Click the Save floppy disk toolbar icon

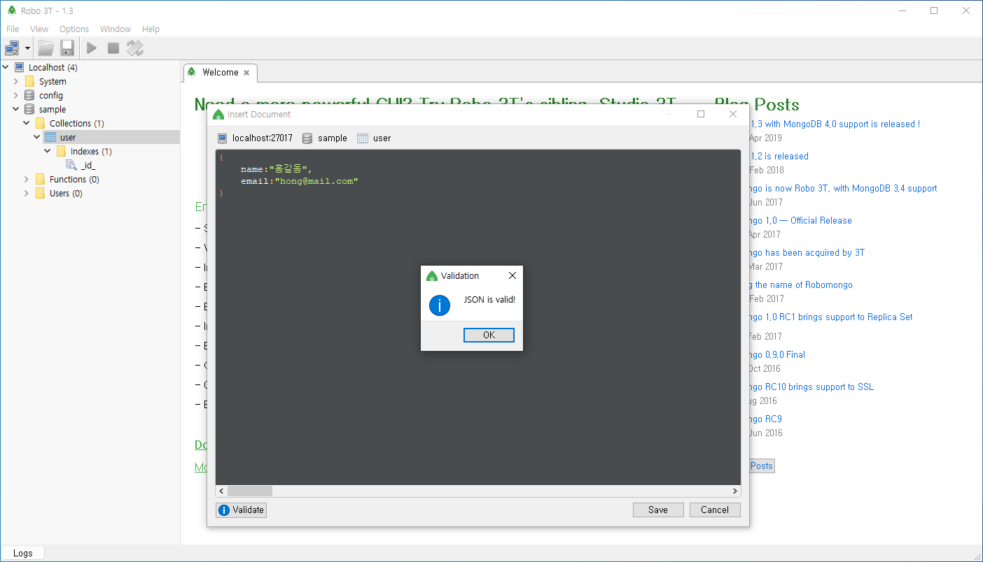coord(67,48)
